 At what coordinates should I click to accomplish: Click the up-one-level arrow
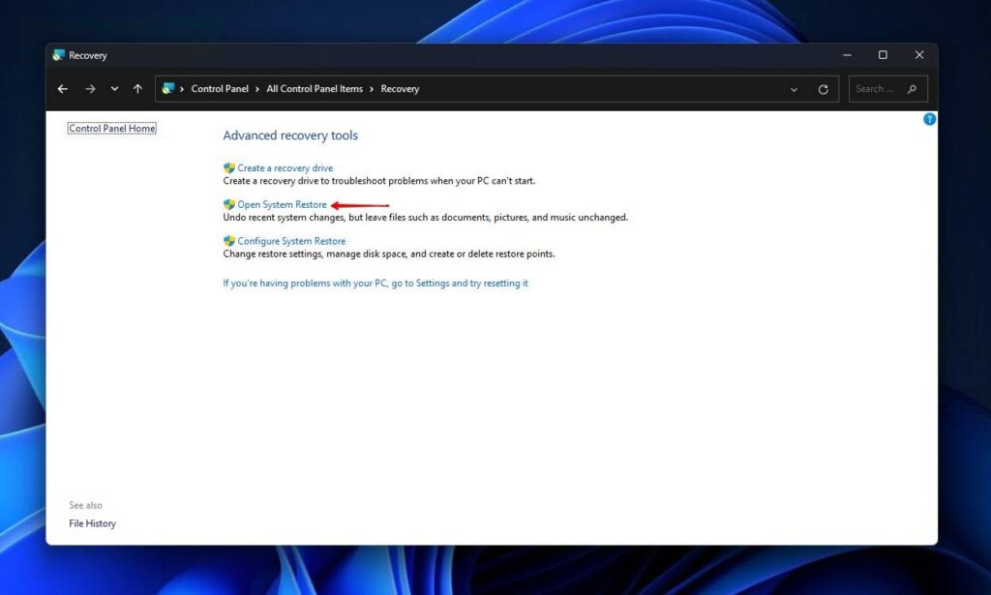(x=137, y=88)
